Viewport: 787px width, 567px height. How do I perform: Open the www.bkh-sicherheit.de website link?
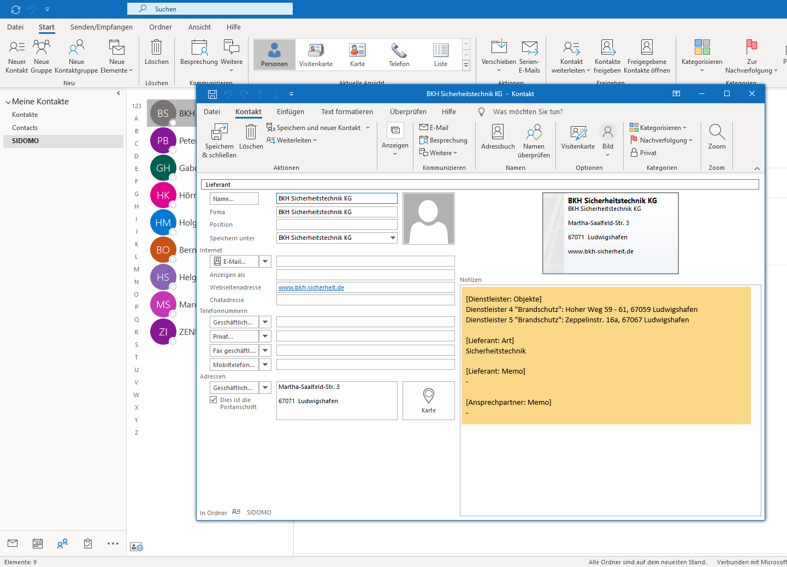(x=311, y=287)
